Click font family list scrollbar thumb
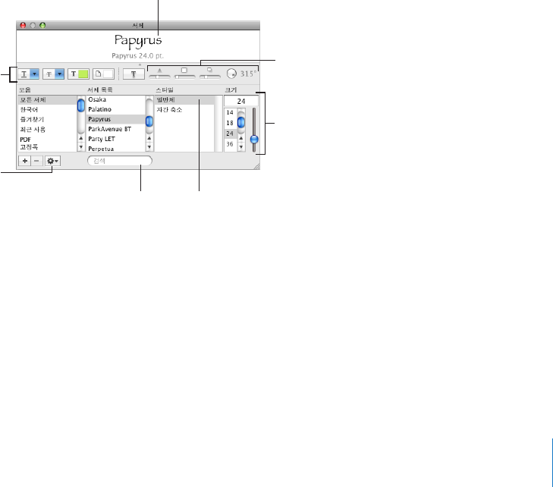This screenshot has height=487, width=553. 149,121
